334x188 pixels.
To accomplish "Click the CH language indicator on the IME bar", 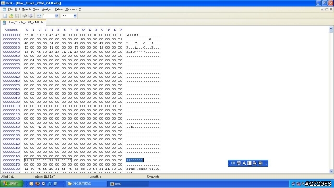I will pyautogui.click(x=233, y=163).
